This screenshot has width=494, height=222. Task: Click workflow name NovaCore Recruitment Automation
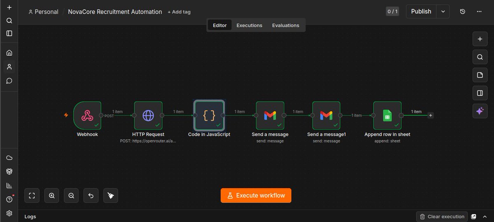click(x=115, y=12)
